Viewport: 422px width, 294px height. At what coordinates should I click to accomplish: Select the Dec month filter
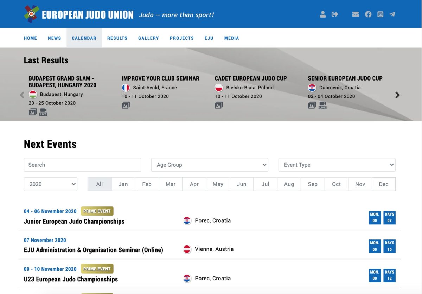coord(384,184)
